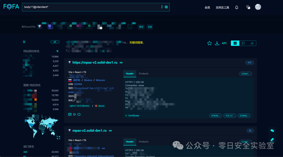Click the 475c93... badge

[x=215, y=116]
